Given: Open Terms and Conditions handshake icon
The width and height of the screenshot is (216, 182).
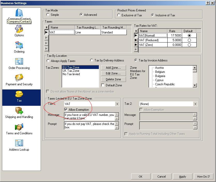Looking at the screenshot, I should (x=19, y=127).
